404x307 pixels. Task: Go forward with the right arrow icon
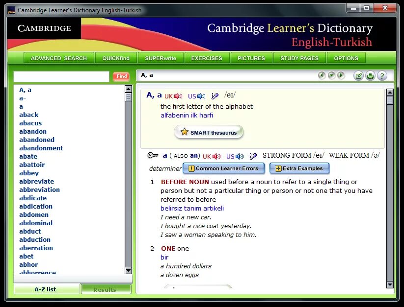pos(341,75)
